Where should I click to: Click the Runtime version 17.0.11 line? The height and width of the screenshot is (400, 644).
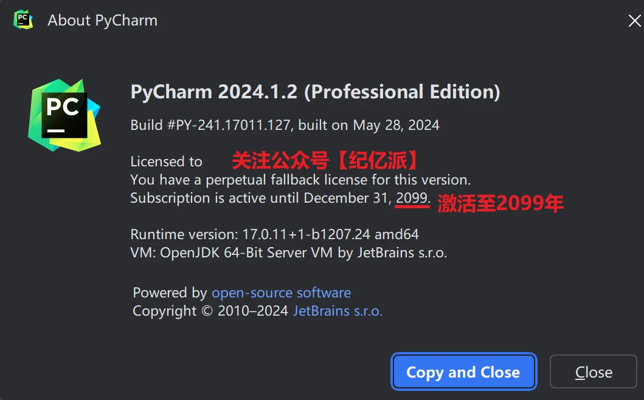coord(274,234)
